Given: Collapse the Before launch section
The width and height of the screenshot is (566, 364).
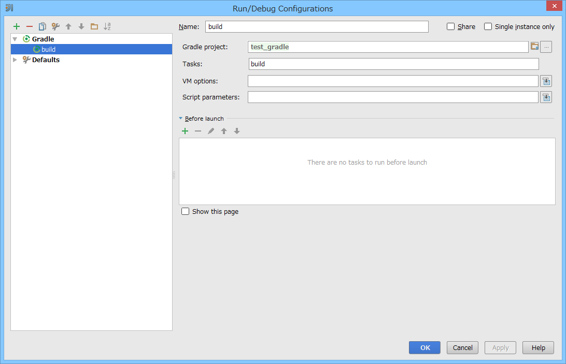Looking at the screenshot, I should click(x=181, y=118).
